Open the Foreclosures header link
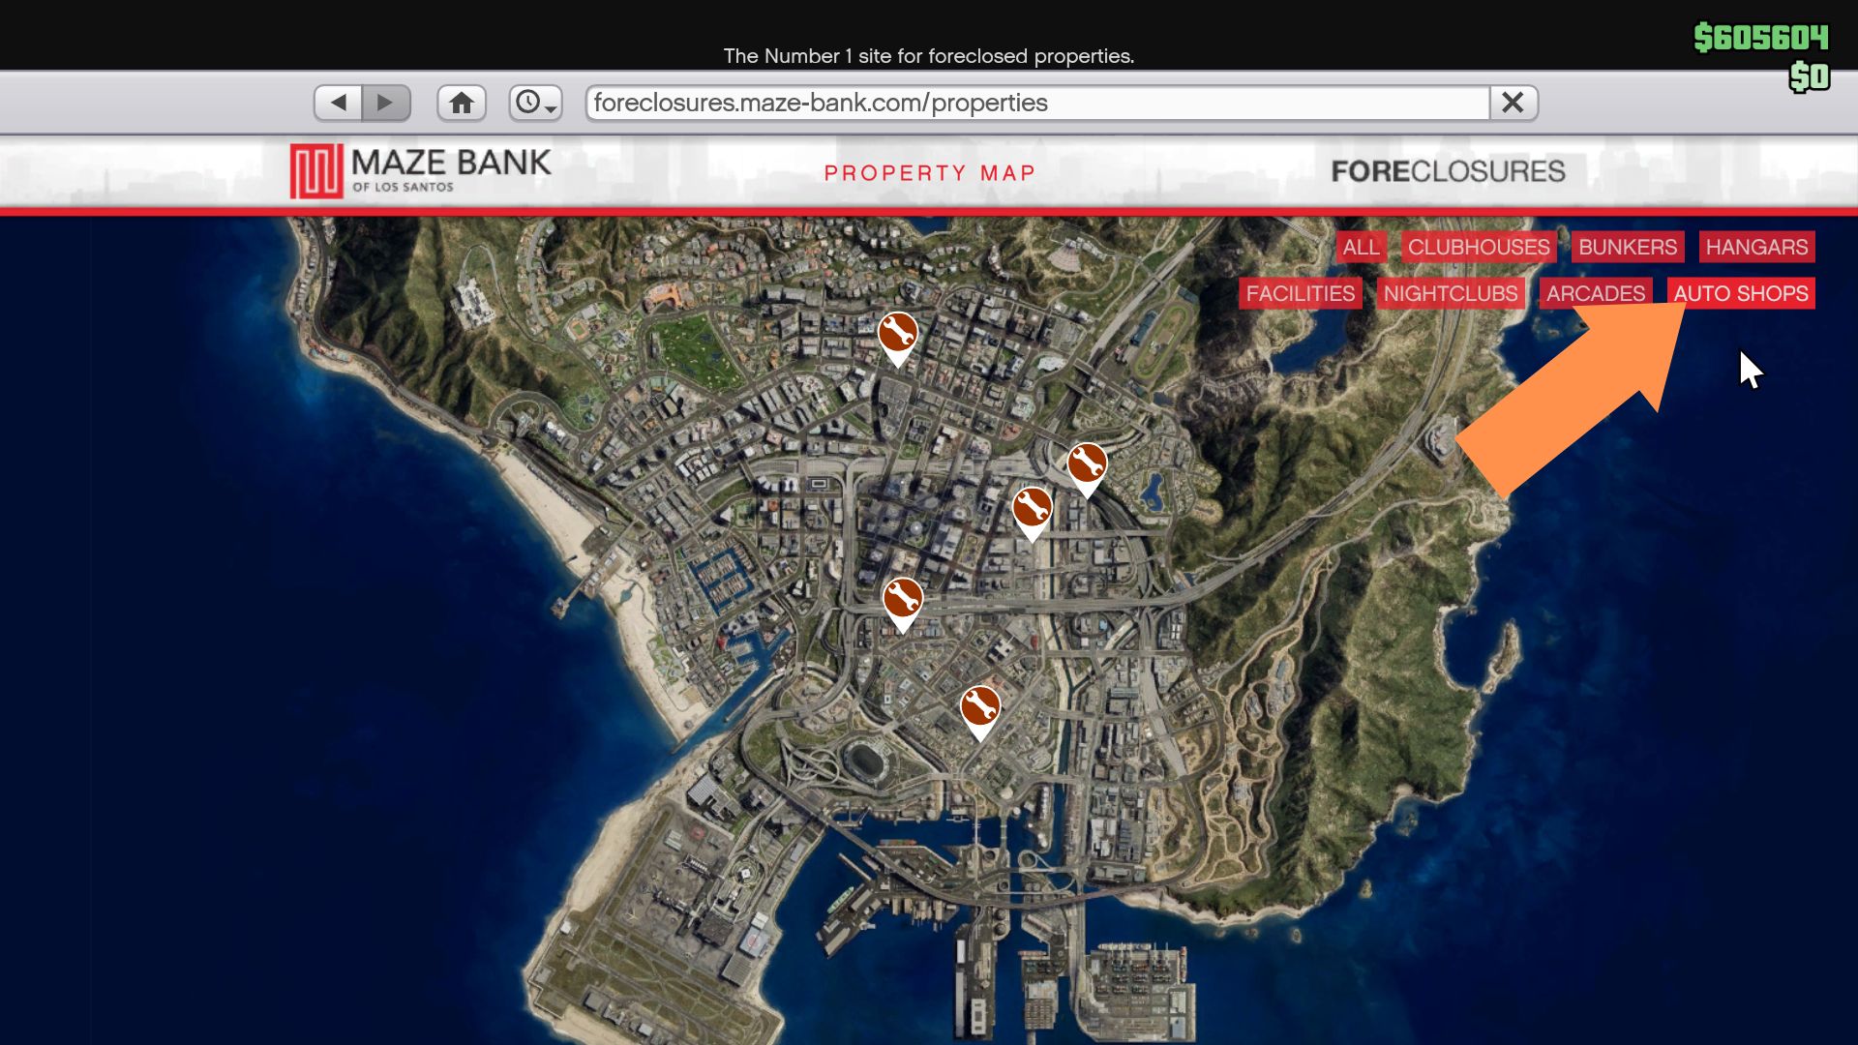 coord(1448,171)
